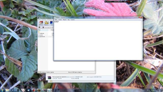This screenshot has width=163, height=92.
Task: Select credits.txt in the WinRAR list
Action: (42, 33)
